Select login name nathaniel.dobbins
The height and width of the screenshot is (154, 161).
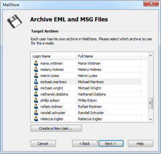tap(54, 94)
